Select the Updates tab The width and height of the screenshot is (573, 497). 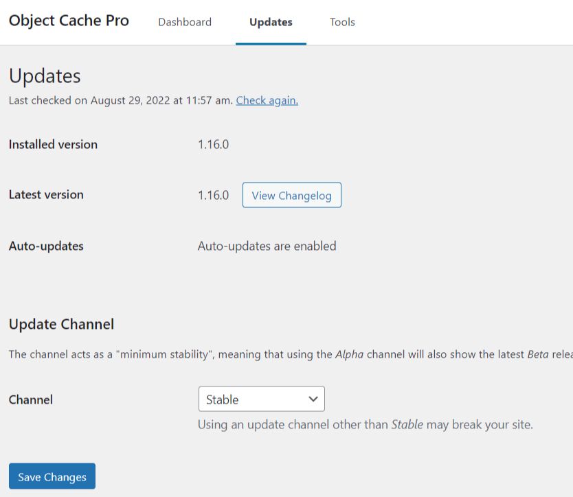271,22
